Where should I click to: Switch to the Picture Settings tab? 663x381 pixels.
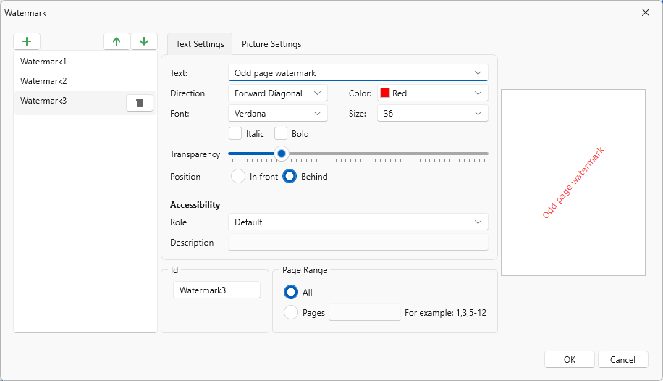(271, 44)
